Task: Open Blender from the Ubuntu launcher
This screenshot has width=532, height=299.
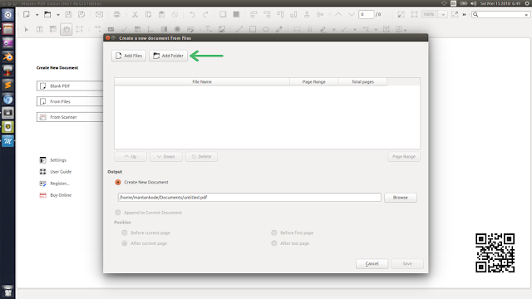Action: tap(7, 56)
